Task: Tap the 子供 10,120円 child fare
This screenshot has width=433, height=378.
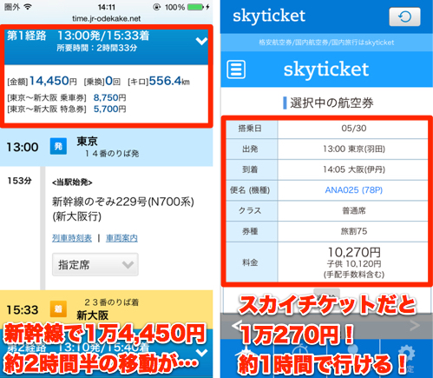Action: click(x=354, y=264)
